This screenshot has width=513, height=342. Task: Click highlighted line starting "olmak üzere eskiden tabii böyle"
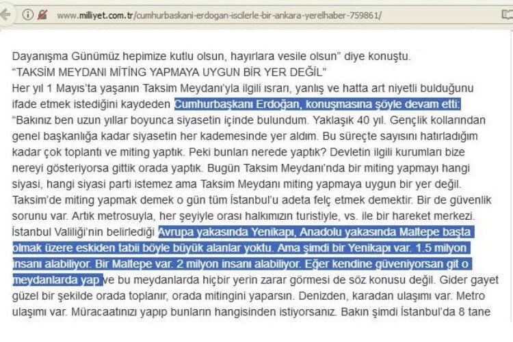click(241, 248)
